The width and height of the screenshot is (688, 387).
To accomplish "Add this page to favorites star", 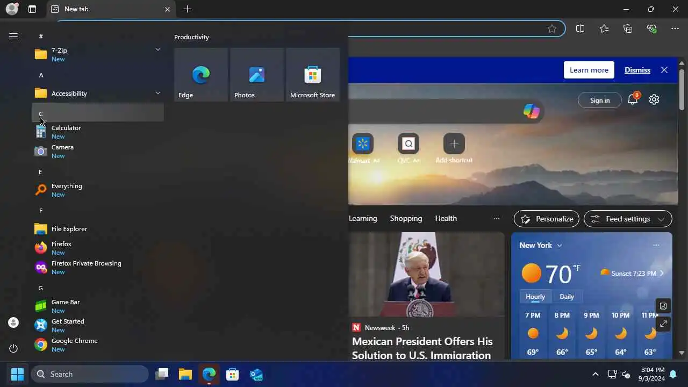I will click(552, 28).
